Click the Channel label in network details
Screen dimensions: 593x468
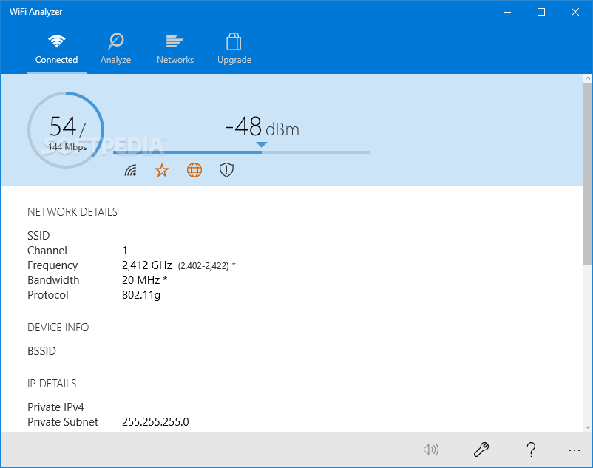point(47,251)
